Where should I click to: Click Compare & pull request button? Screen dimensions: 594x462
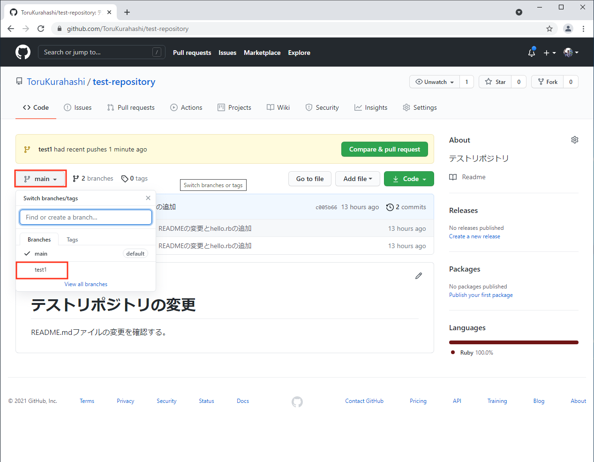tap(384, 149)
